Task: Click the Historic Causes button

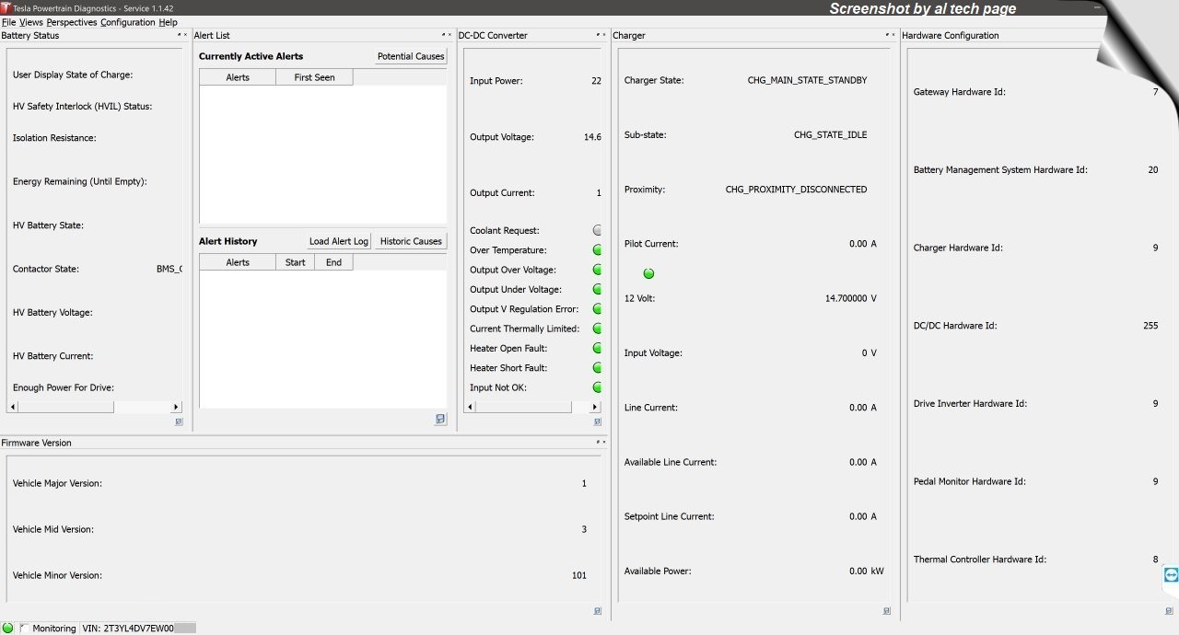Action: click(x=411, y=241)
